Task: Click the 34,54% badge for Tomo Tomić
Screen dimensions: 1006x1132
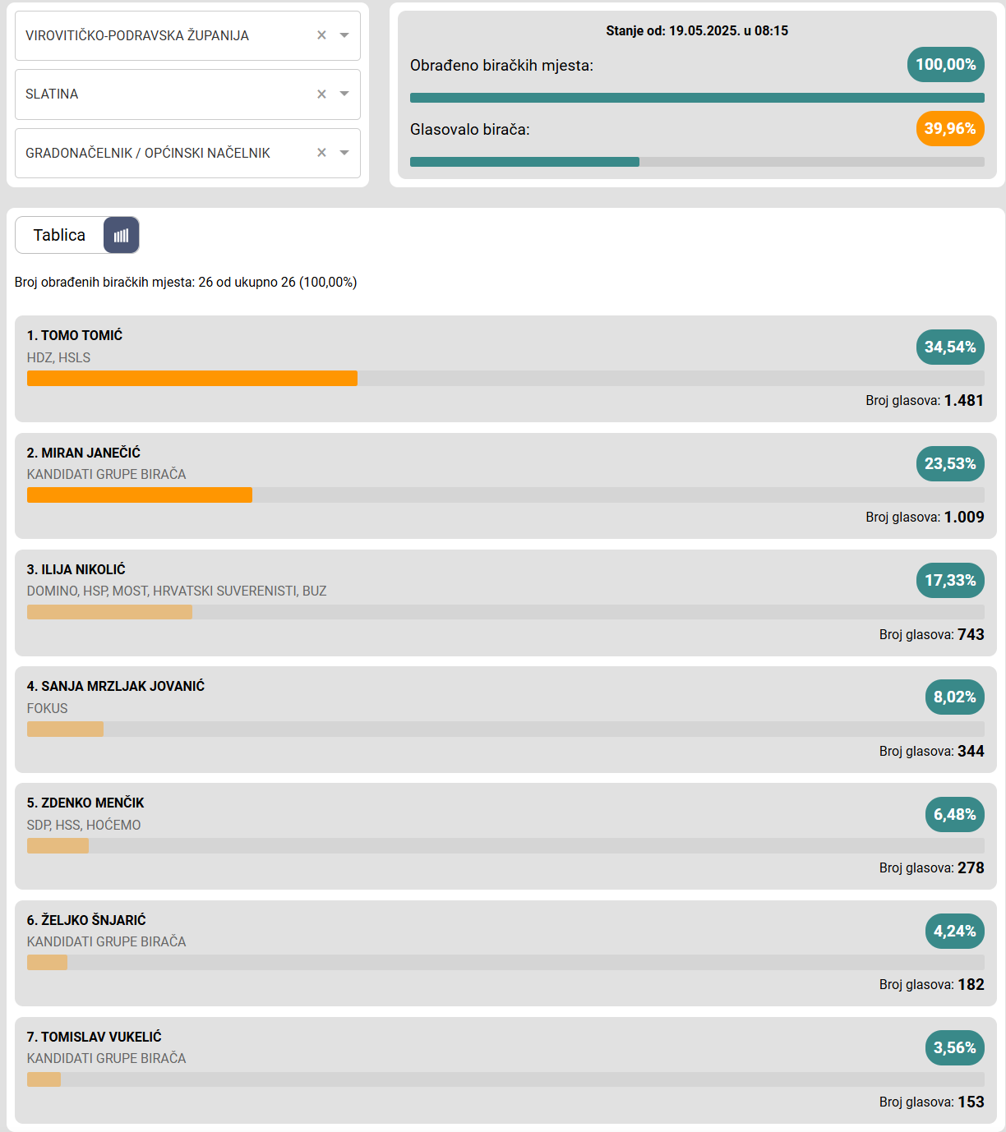Action: 950,347
